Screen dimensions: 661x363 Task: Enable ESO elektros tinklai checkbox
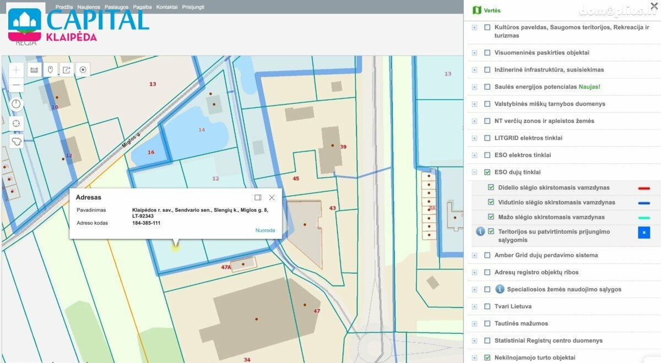pos(487,155)
